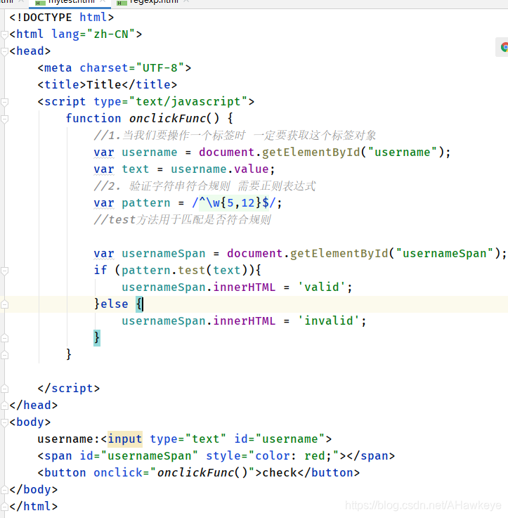Click pattern.test(text) in the if condition
The height and width of the screenshot is (518, 508).
click(x=184, y=270)
